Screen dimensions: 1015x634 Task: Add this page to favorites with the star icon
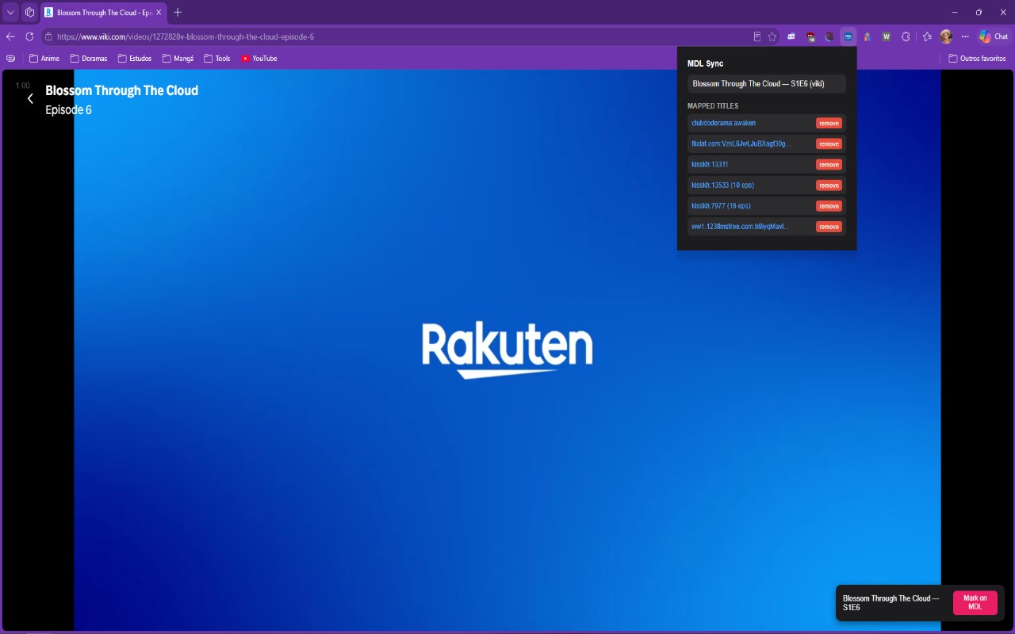[772, 36]
